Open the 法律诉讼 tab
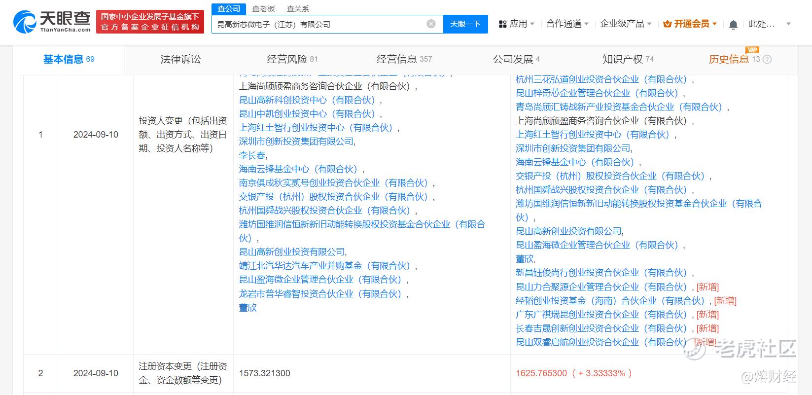This screenshot has width=812, height=395. 180,60
